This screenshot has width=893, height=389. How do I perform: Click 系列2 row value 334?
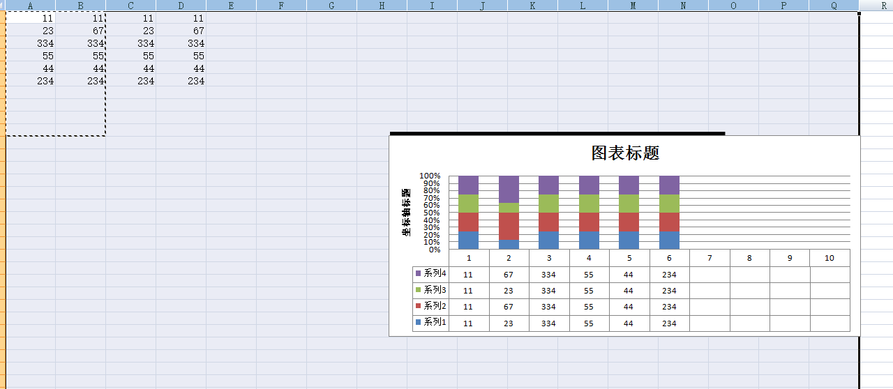[x=548, y=307]
